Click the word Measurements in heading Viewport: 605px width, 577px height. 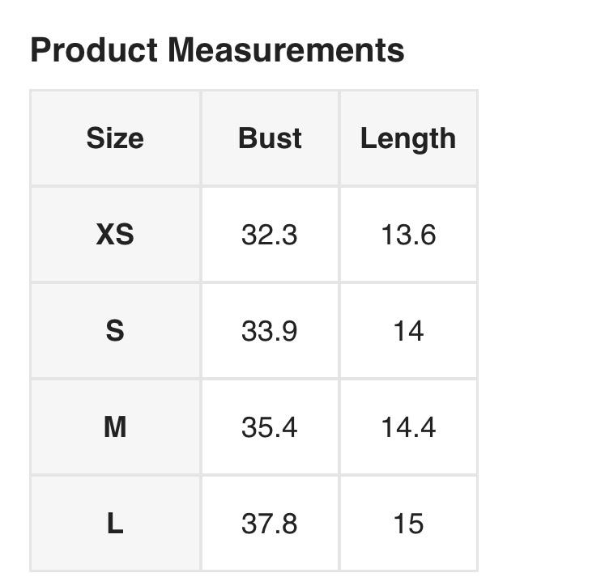pyautogui.click(x=286, y=50)
